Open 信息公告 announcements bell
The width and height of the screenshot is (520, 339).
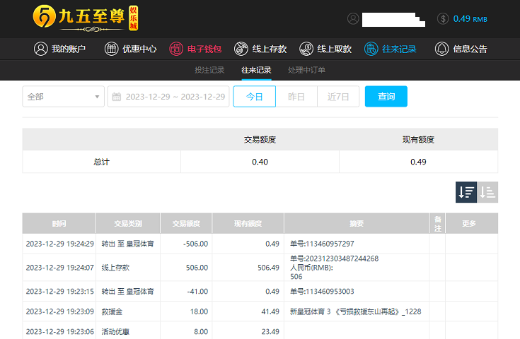click(x=461, y=49)
